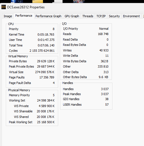Click Cycles value 2 155 370 624 861
The image size is (144, 146).
pyautogui.click(x=42, y=51)
